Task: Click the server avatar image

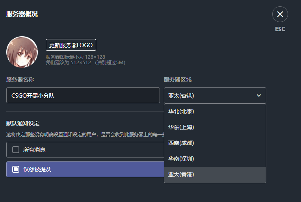Action: 22,52
